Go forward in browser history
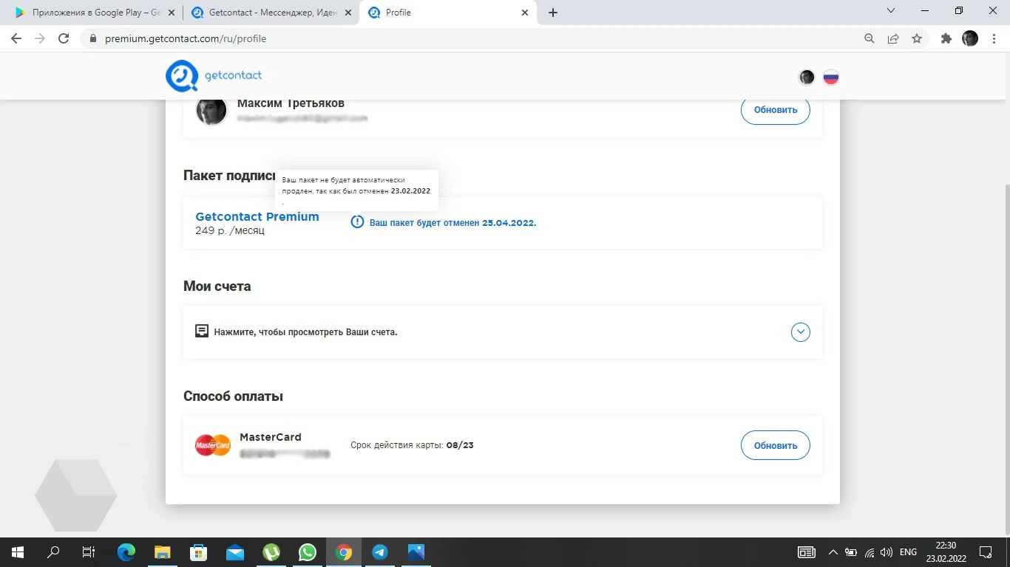The height and width of the screenshot is (567, 1010). coord(40,38)
